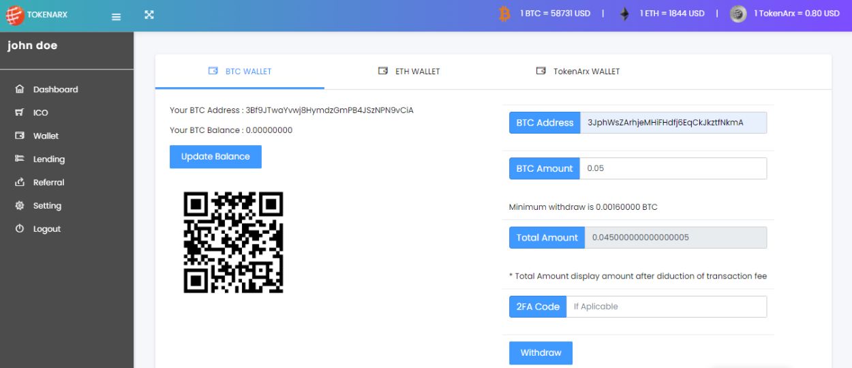Click the ICO cart icon in the sidebar
Screen dimensions: 852x368
[x=20, y=112]
